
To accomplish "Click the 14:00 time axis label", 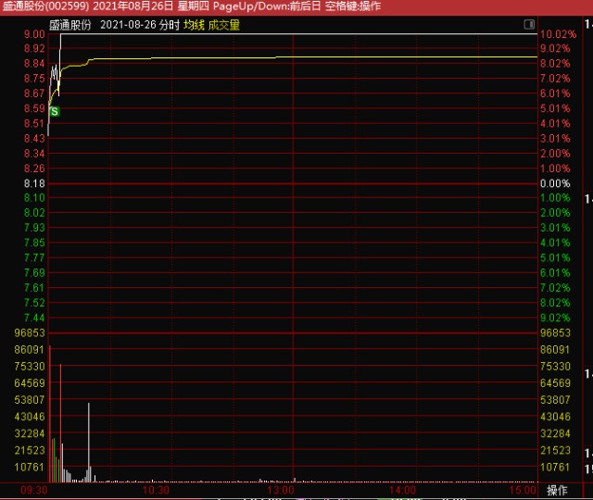I will coord(402,491).
